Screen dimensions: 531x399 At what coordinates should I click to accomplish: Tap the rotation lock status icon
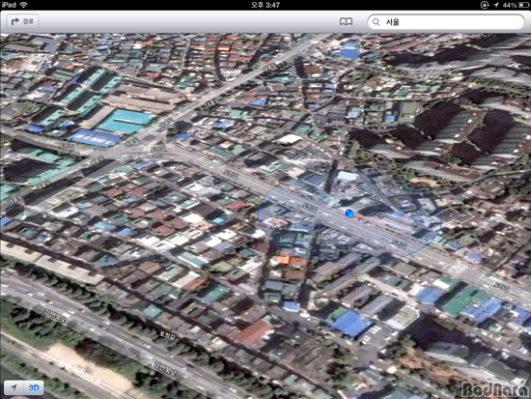(x=485, y=5)
